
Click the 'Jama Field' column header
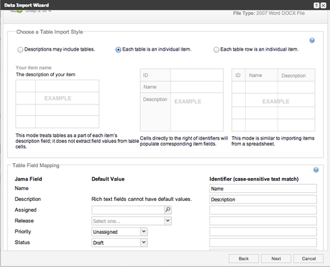(x=28, y=179)
